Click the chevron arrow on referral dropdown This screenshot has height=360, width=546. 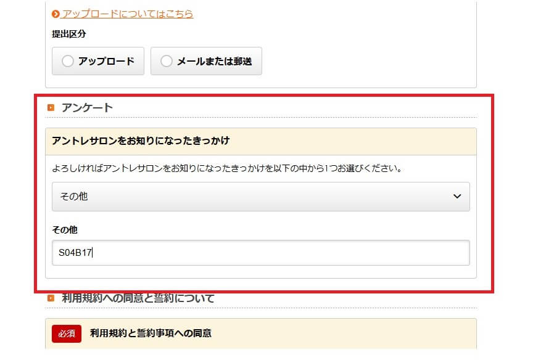[457, 197]
